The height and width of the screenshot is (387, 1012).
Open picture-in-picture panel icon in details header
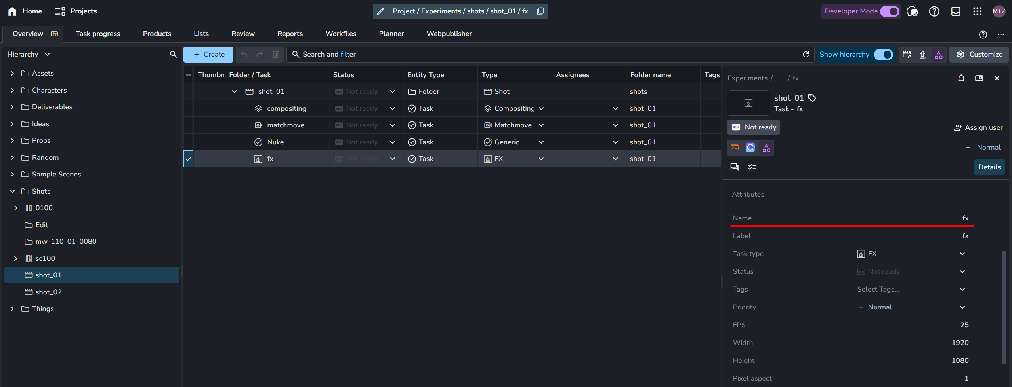click(x=979, y=78)
